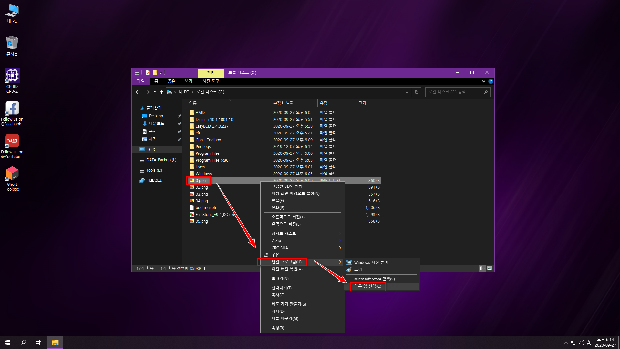Click the up-one-level arrow in explorer
The height and width of the screenshot is (349, 620).
[x=162, y=92]
